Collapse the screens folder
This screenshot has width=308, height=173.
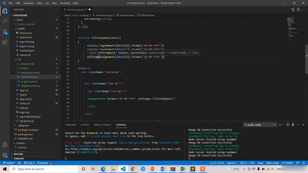[24, 68]
